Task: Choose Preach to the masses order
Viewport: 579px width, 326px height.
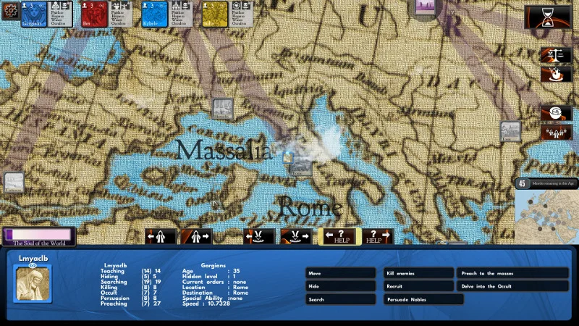Action: click(513, 273)
